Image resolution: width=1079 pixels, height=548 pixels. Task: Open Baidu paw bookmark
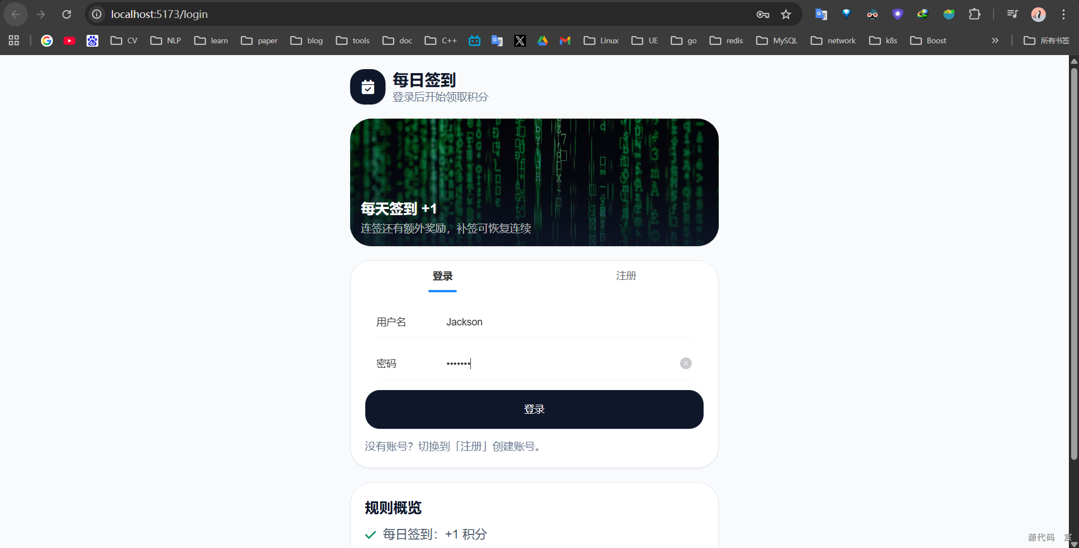click(x=92, y=40)
